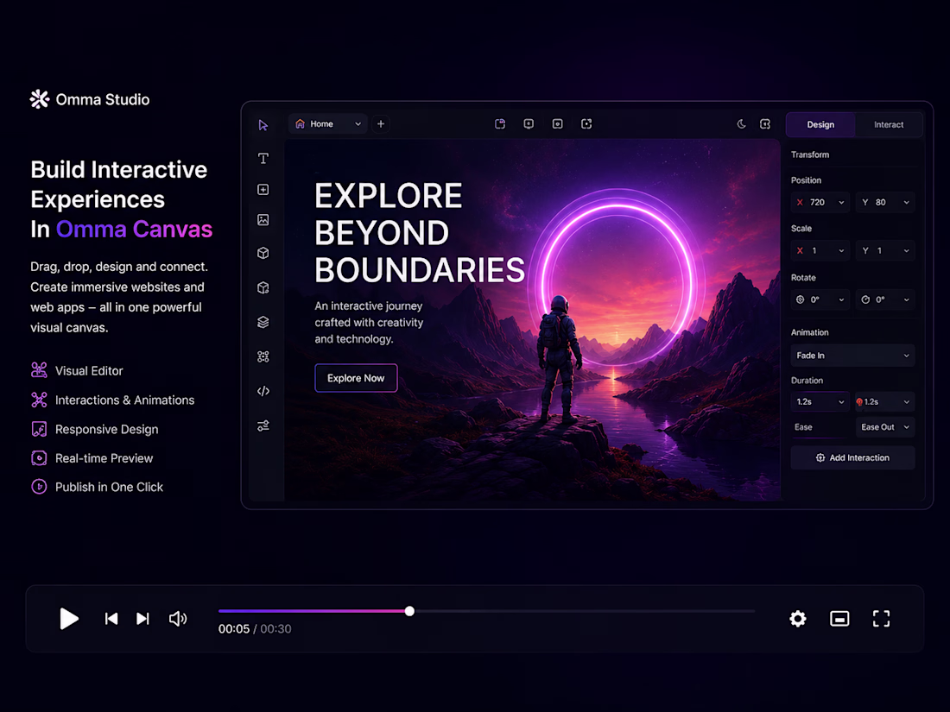
Task: Select the cube tool with small badge
Action: tap(263, 287)
